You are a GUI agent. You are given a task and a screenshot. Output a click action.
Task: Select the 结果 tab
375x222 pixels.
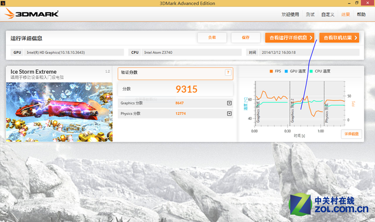(345, 15)
